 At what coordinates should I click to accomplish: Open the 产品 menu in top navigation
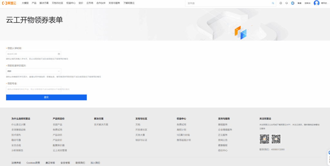pos(34,3)
